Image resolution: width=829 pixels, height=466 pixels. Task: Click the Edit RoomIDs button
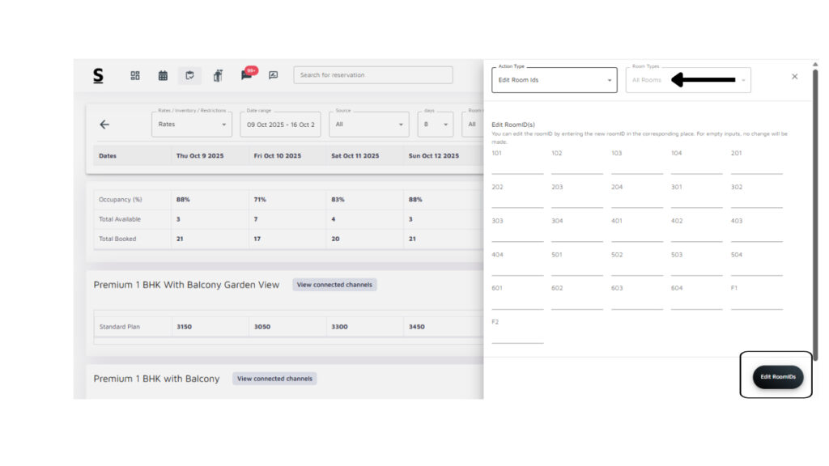(x=777, y=377)
